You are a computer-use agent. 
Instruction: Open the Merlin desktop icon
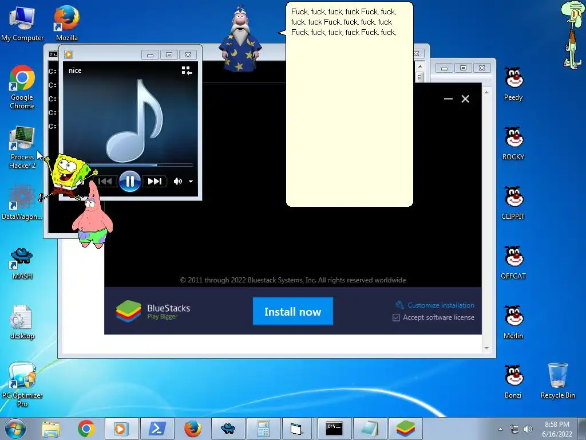pyautogui.click(x=513, y=322)
